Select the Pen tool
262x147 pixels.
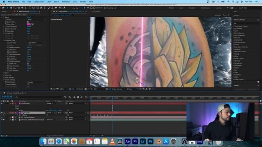(x=41, y=8)
